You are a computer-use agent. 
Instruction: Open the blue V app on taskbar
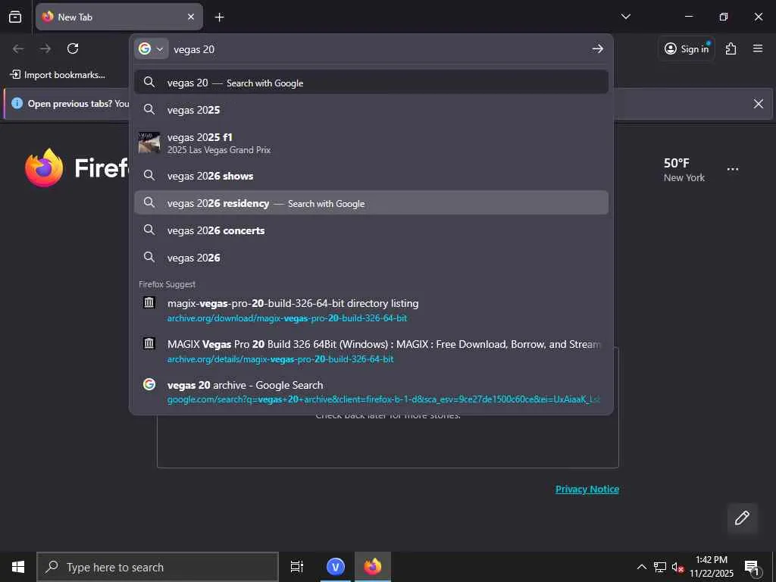point(336,567)
